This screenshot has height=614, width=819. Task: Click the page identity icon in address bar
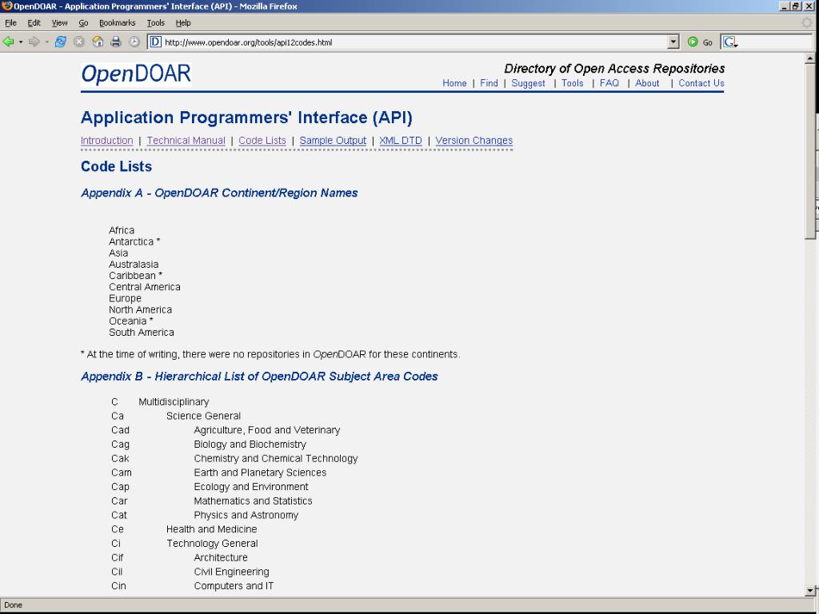156,42
